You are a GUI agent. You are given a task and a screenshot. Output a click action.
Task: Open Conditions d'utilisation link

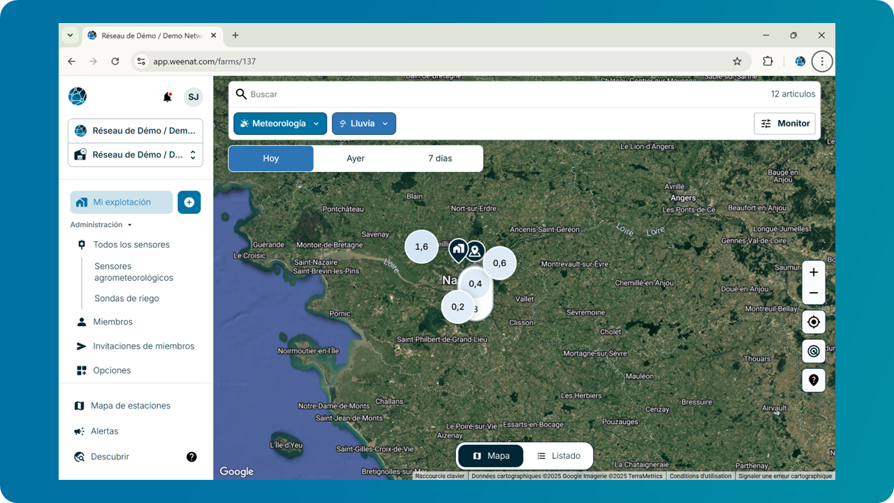click(x=701, y=476)
